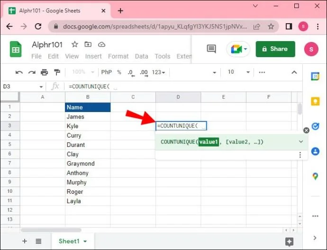Open the Edit menu
The height and width of the screenshot is (250, 327).
point(53,56)
